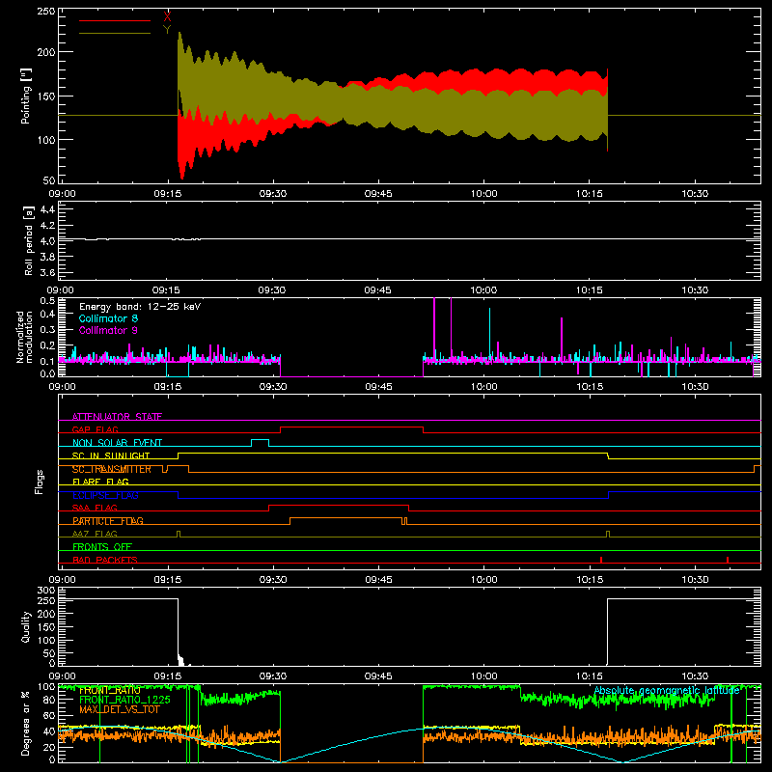Click 09:45 time label under Roll period plot
772x772 pixels.
(378, 290)
